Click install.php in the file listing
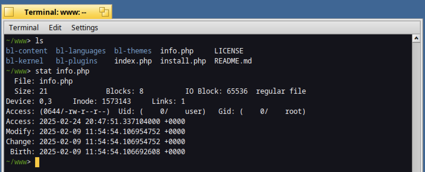 183,61
